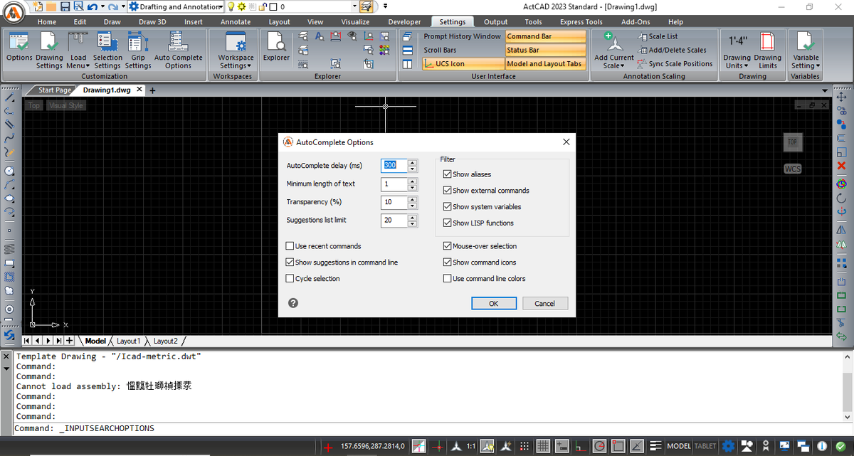Toggle the grid display icon in status bar
This screenshot has height=456, width=854.
542,446
